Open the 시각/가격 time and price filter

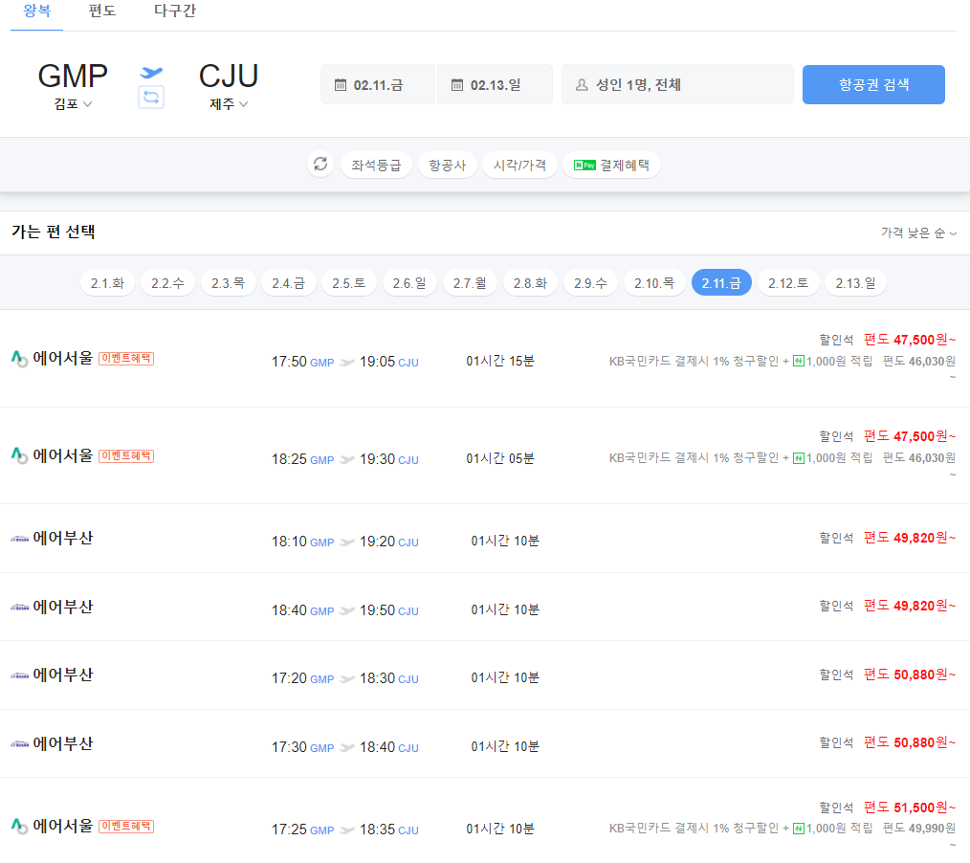point(519,166)
